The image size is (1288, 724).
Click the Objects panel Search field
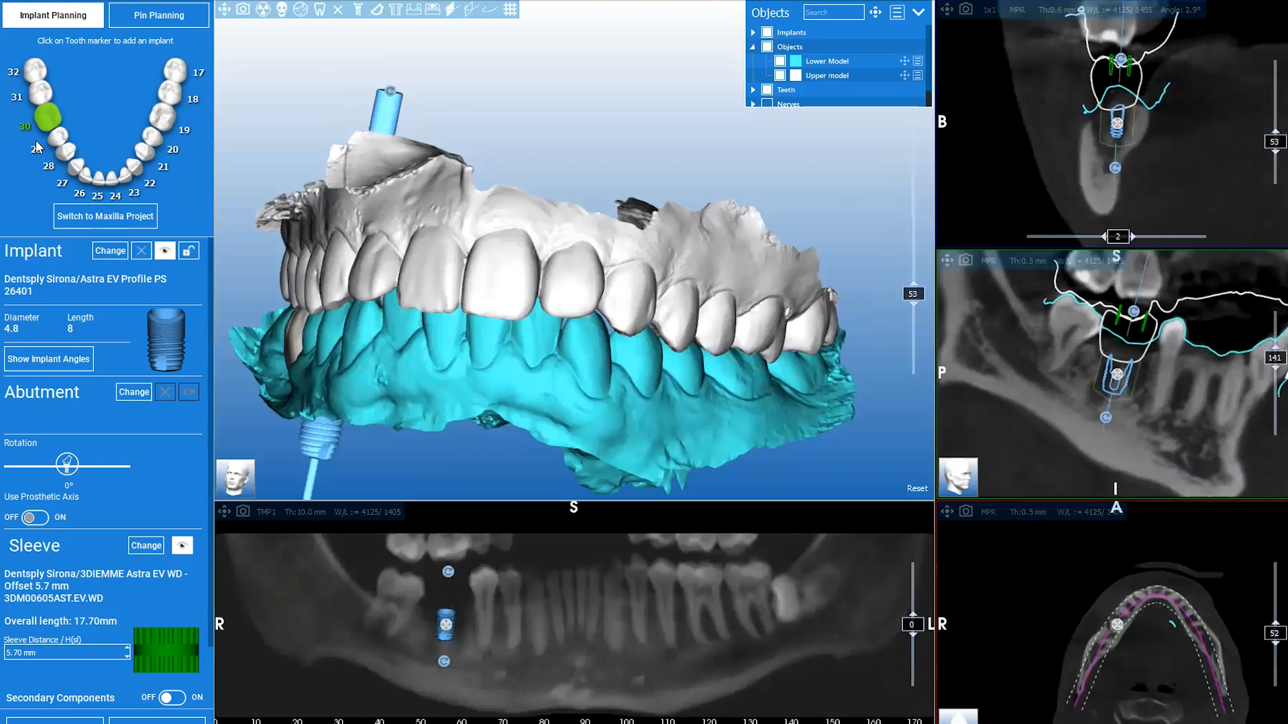[x=834, y=12]
